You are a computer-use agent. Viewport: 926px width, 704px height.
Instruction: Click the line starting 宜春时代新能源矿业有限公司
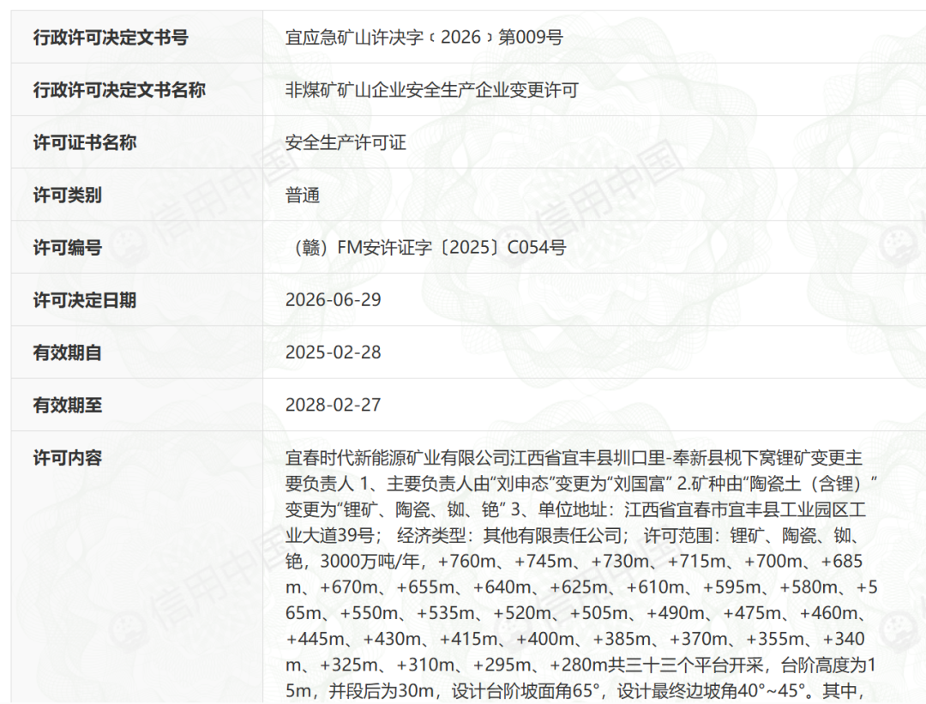(x=574, y=458)
